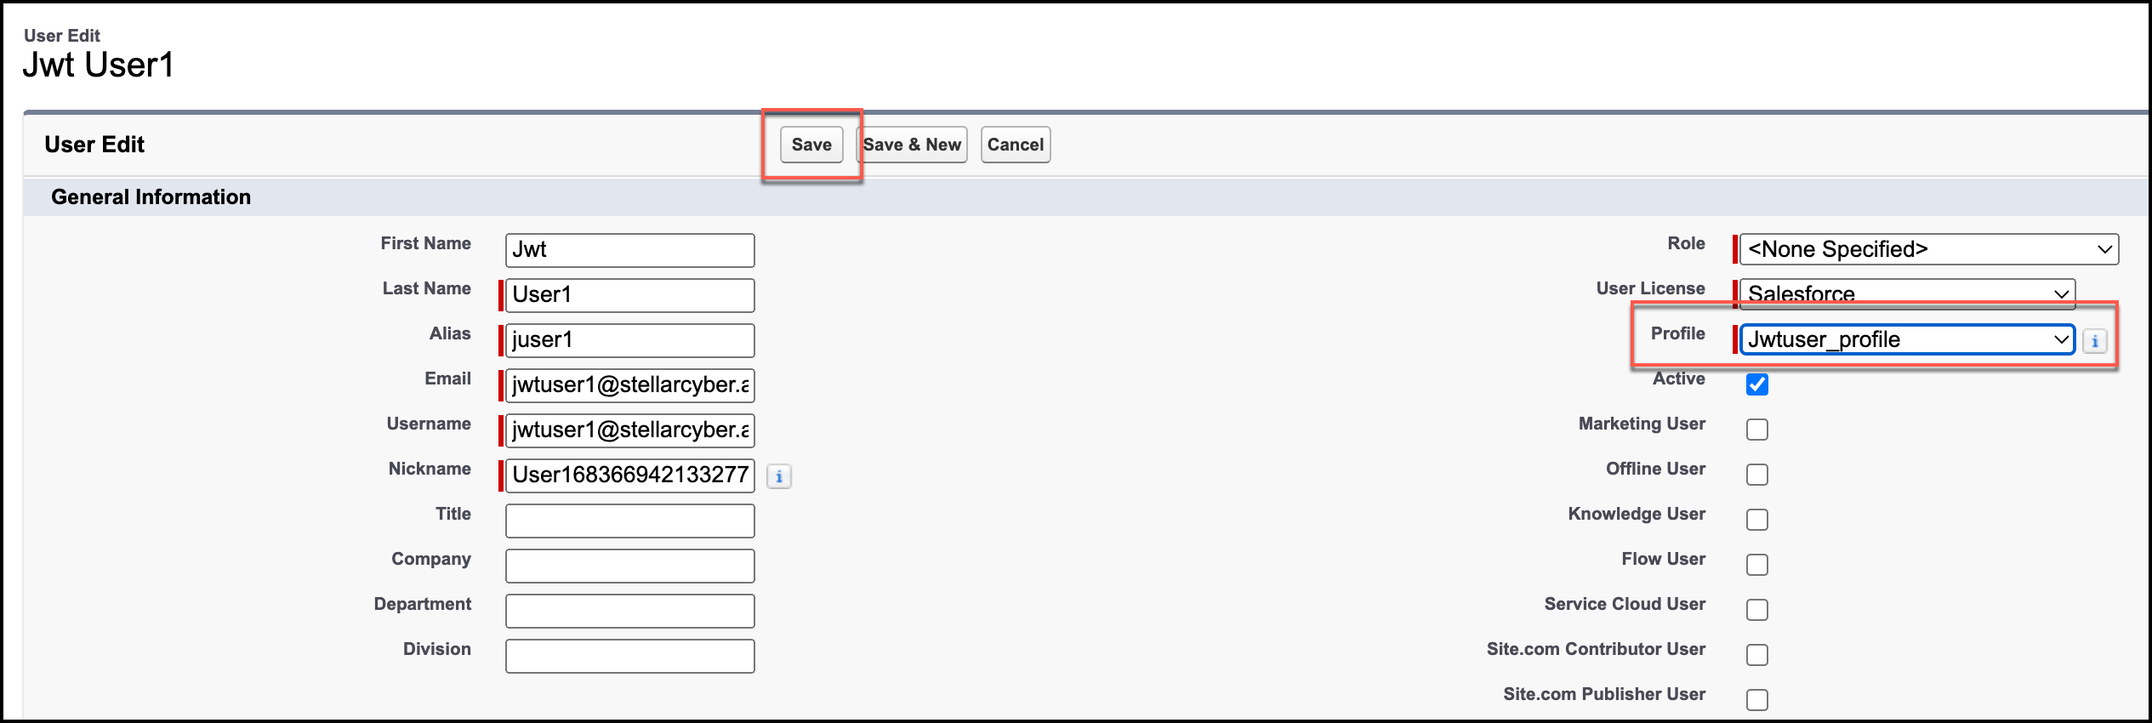Click the empty Title field
2152x723 pixels.
(x=629, y=521)
